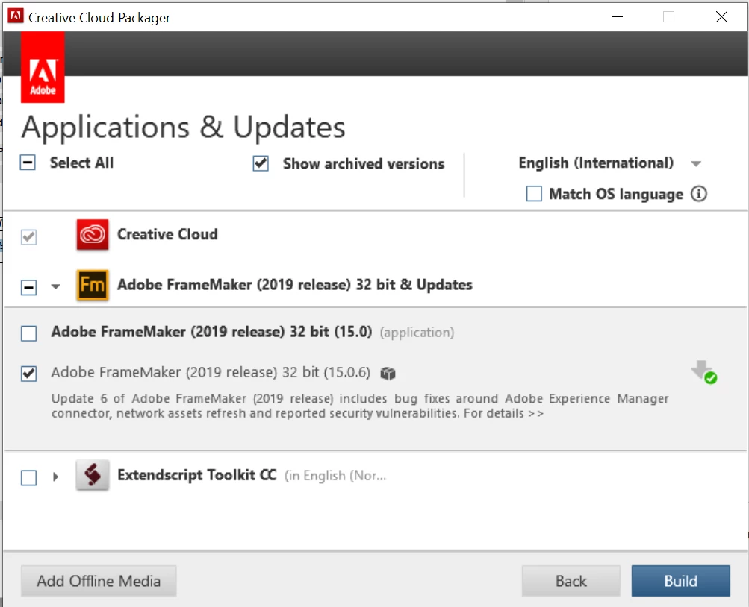The image size is (749, 607).
Task: Minimize the Creative Cloud Packager window
Action: coord(617,16)
